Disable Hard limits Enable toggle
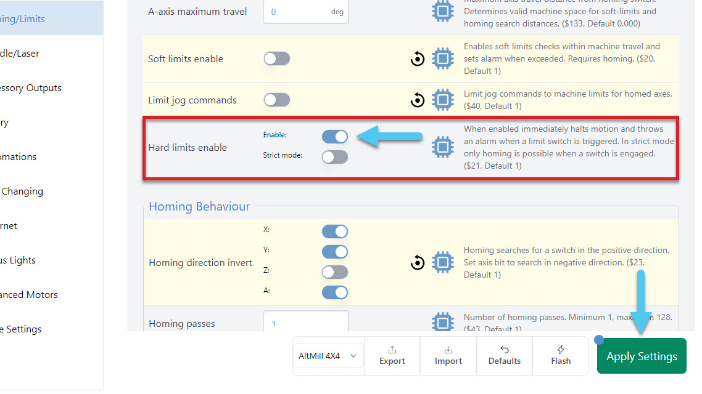This screenshot has width=702, height=394. (x=335, y=137)
